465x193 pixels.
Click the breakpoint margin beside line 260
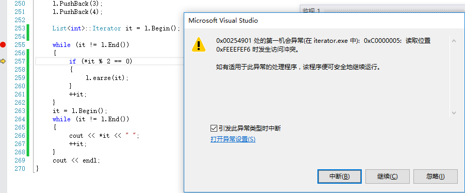(3, 86)
